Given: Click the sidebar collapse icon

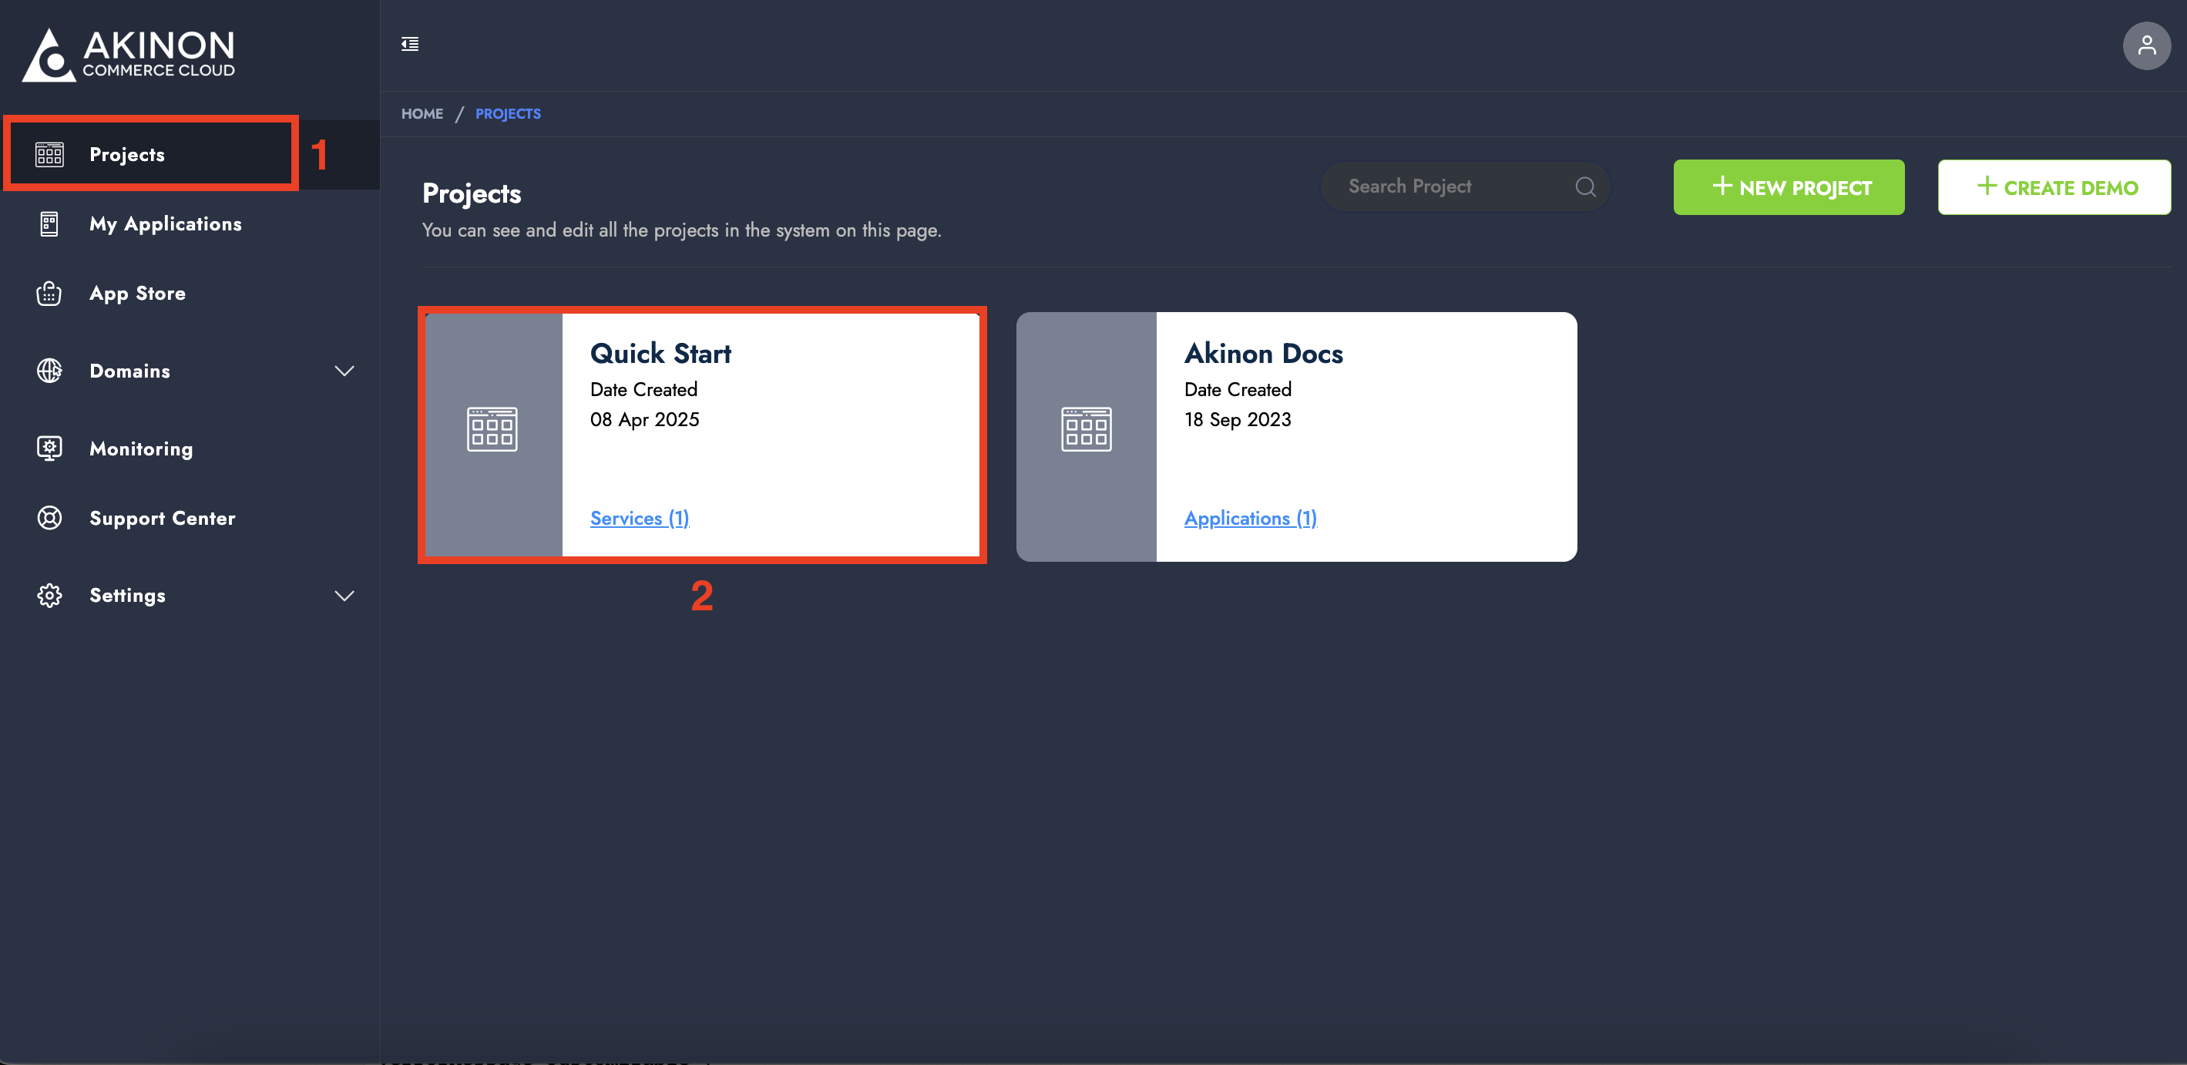Looking at the screenshot, I should 410,44.
